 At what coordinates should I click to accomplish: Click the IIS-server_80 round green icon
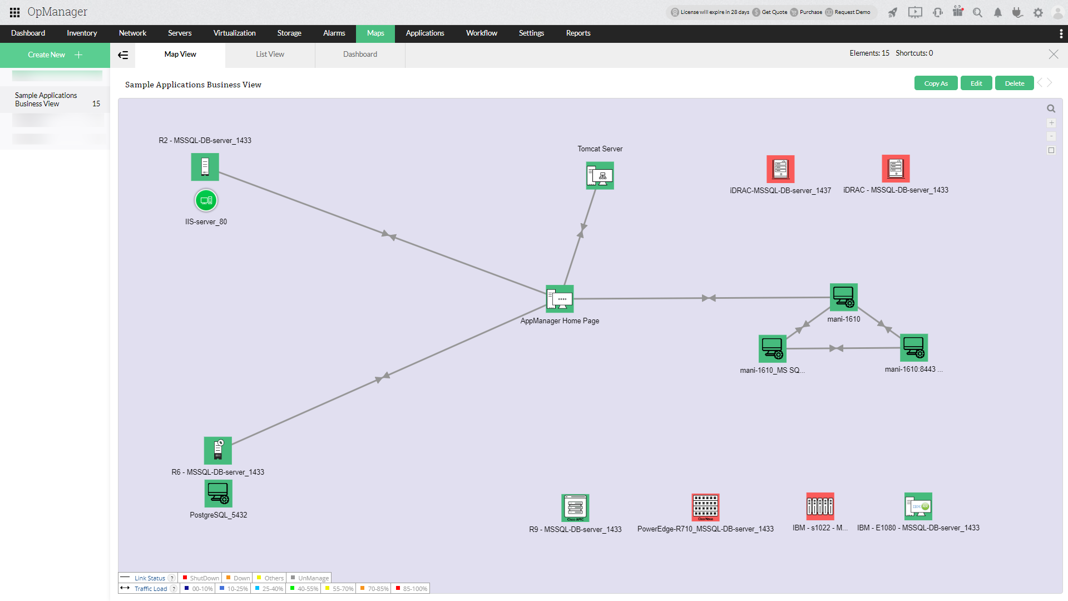tap(206, 200)
